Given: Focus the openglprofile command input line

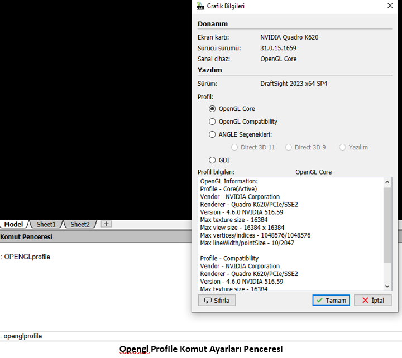Looking at the screenshot, I should 167,336.
